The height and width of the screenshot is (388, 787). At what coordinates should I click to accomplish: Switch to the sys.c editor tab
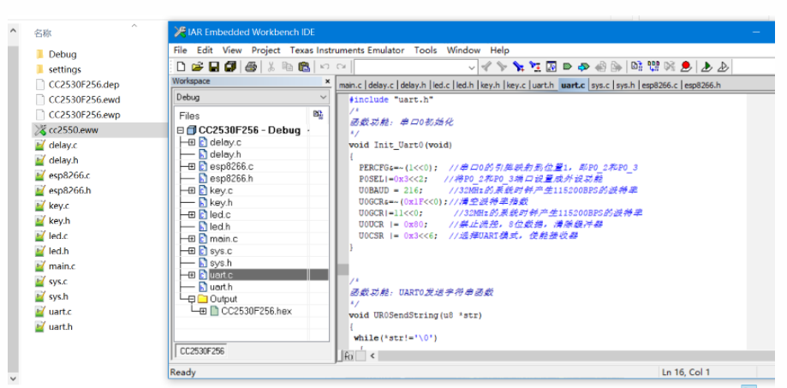600,86
